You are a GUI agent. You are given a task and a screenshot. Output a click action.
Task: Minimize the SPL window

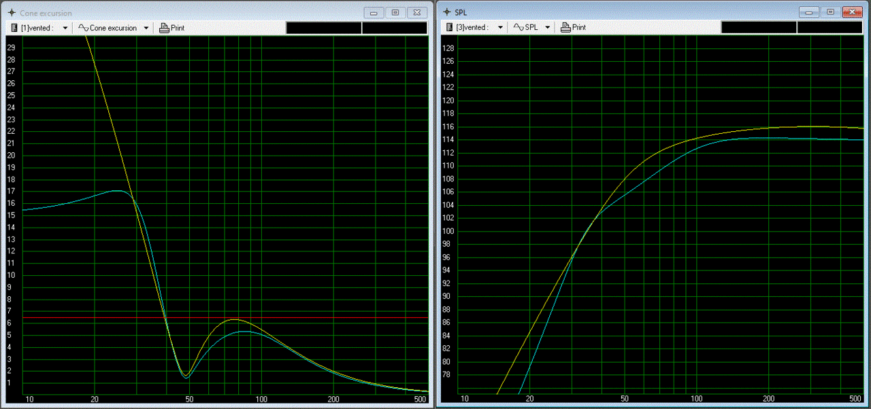point(809,12)
